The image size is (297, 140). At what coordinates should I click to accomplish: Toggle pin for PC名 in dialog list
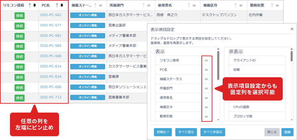(x=206, y=70)
